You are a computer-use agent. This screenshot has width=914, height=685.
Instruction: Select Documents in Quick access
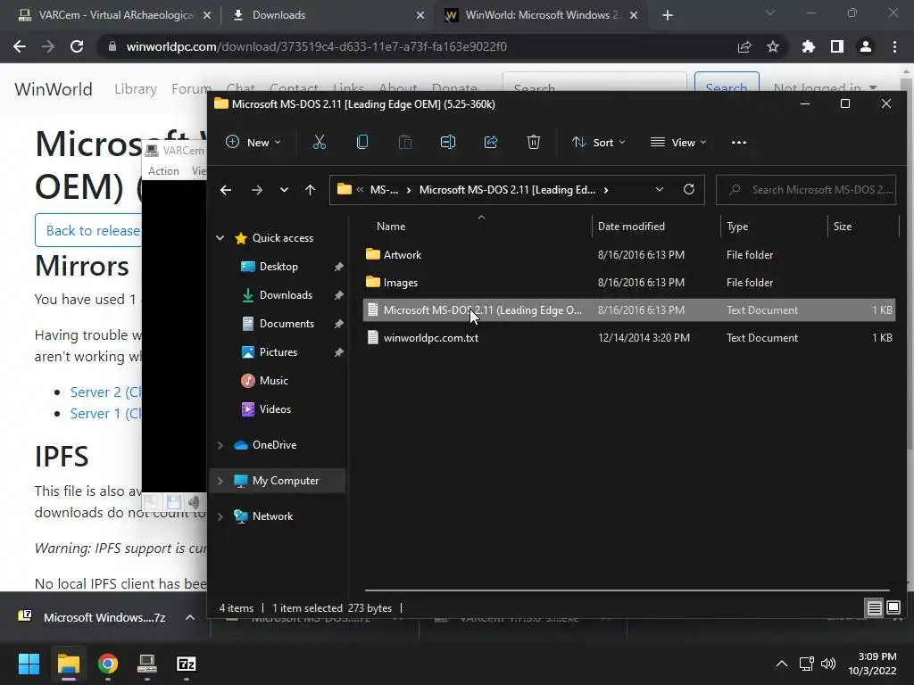pos(287,324)
